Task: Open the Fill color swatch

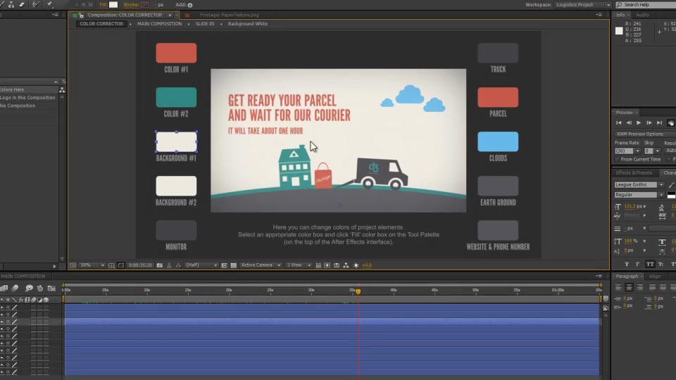Action: click(x=113, y=5)
